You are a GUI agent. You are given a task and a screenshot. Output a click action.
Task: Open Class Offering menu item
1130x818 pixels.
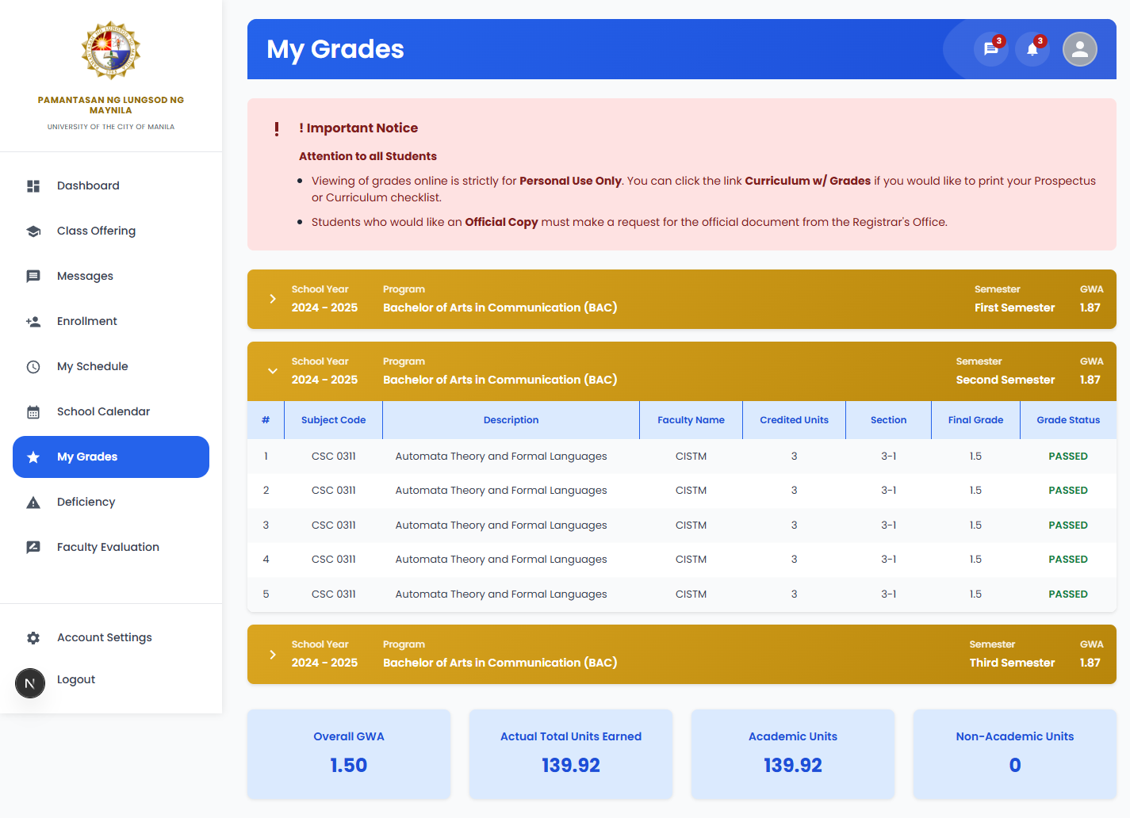point(111,231)
